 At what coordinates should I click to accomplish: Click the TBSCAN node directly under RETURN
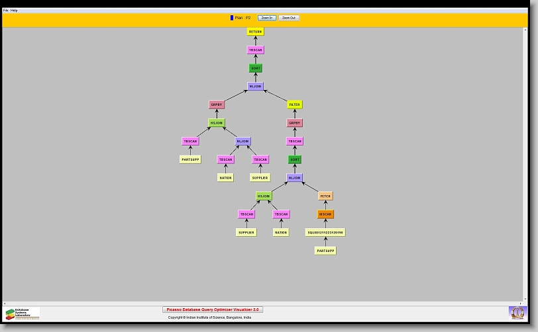(255, 50)
